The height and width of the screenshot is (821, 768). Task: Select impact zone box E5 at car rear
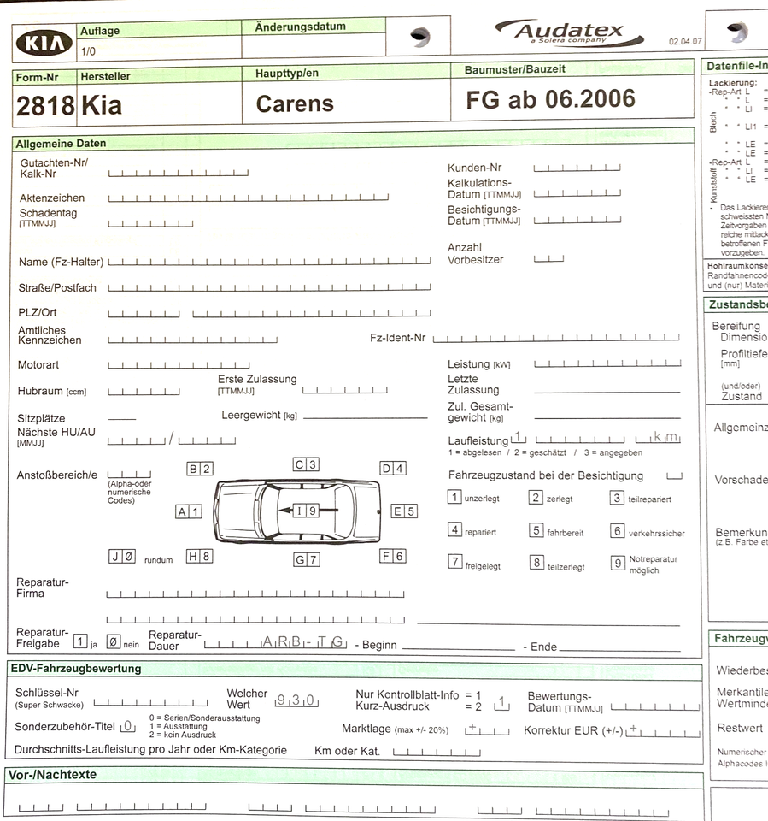tap(404, 511)
